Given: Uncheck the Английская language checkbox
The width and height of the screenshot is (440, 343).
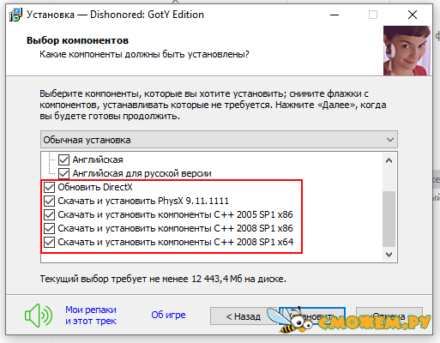Looking at the screenshot, I should [x=63, y=160].
